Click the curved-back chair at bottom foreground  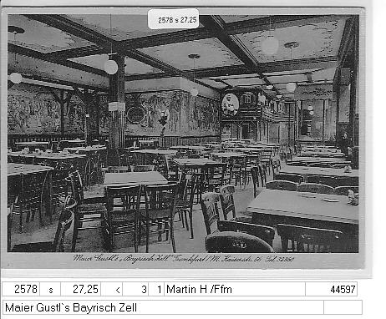tap(239, 242)
